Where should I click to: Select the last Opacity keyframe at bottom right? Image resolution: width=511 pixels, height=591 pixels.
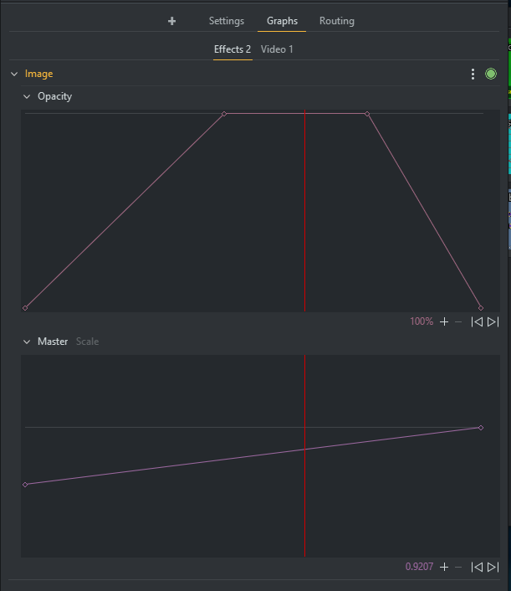pos(481,308)
